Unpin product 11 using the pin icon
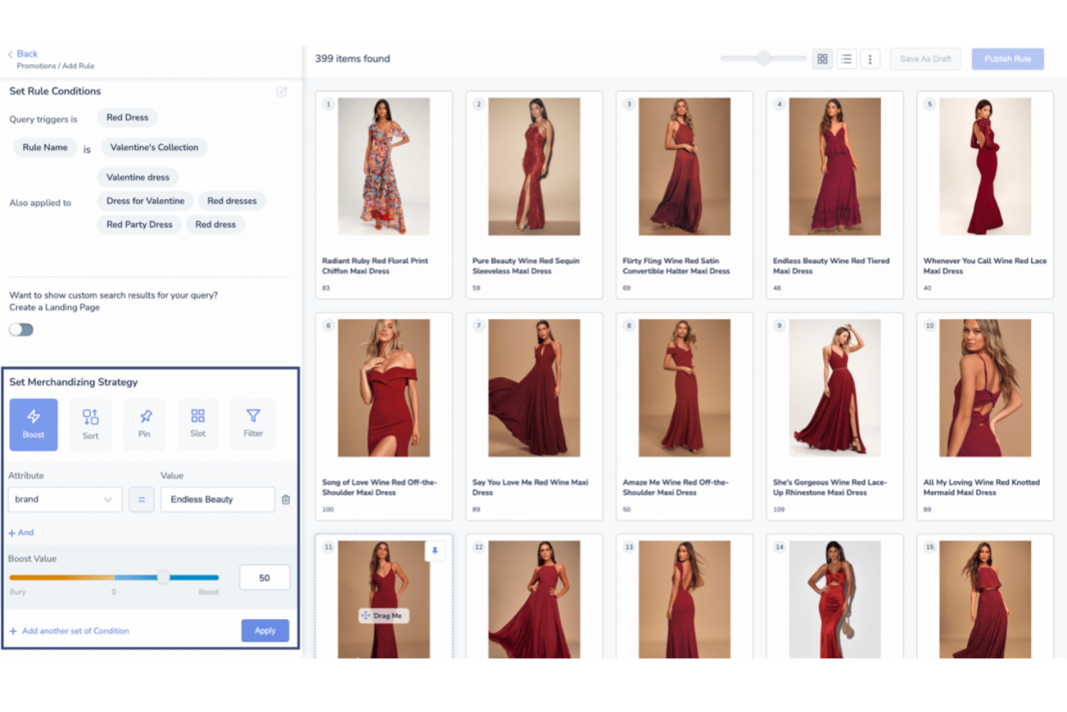1067x712 pixels. 435,551
